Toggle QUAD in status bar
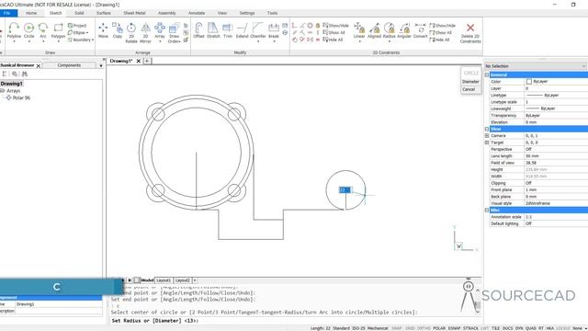The image size is (588, 331). [531, 328]
